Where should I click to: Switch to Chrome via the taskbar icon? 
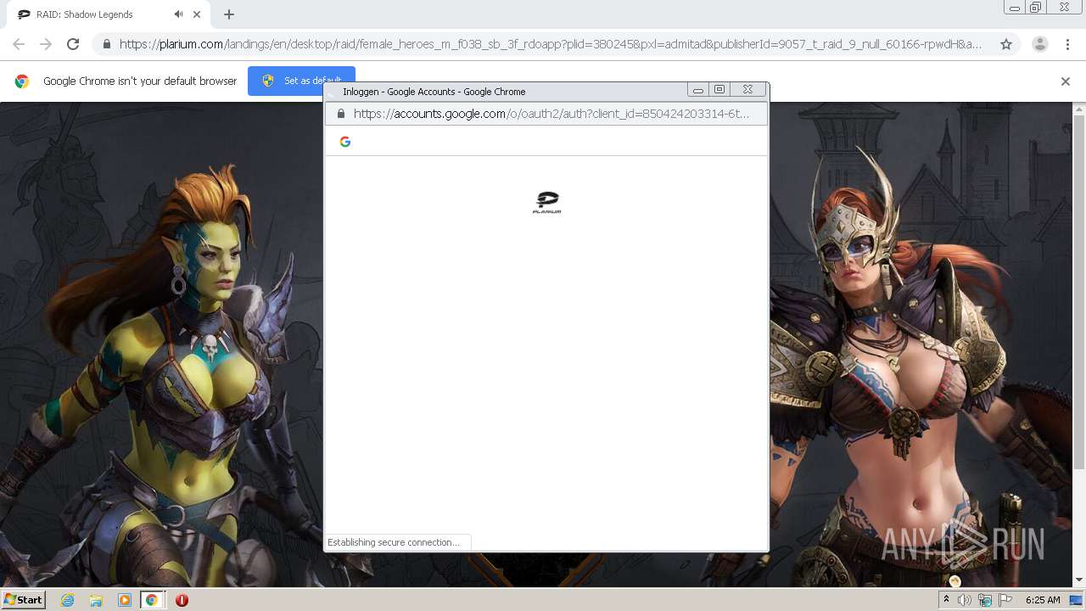(x=152, y=600)
